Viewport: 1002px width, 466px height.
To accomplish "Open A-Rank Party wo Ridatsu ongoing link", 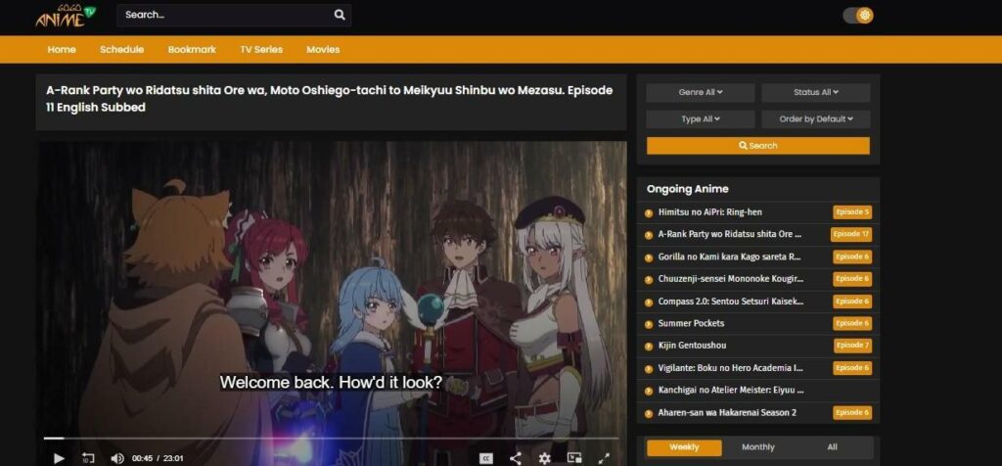I will coord(730,235).
